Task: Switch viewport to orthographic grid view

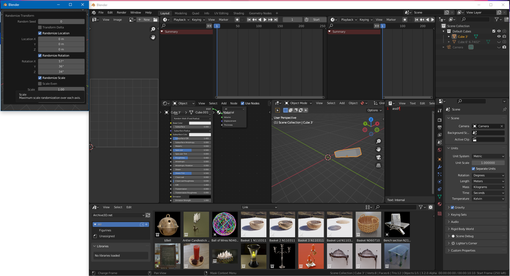Action: tap(379, 165)
